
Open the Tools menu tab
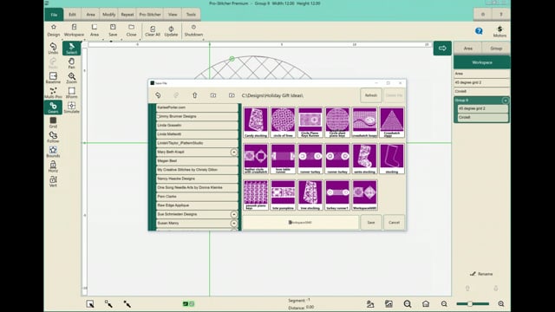[x=191, y=15]
